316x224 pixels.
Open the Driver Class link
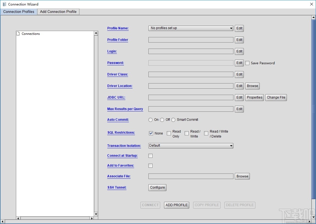117,74
